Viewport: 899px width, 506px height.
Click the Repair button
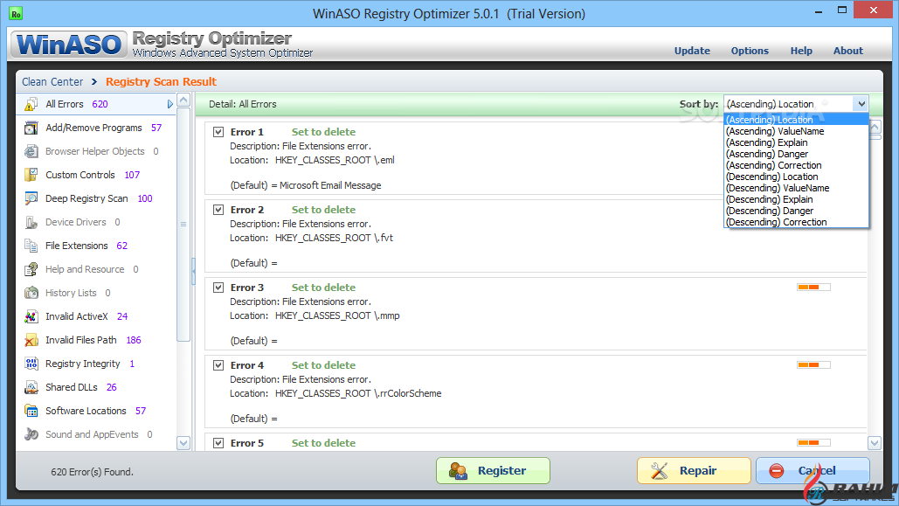(694, 471)
